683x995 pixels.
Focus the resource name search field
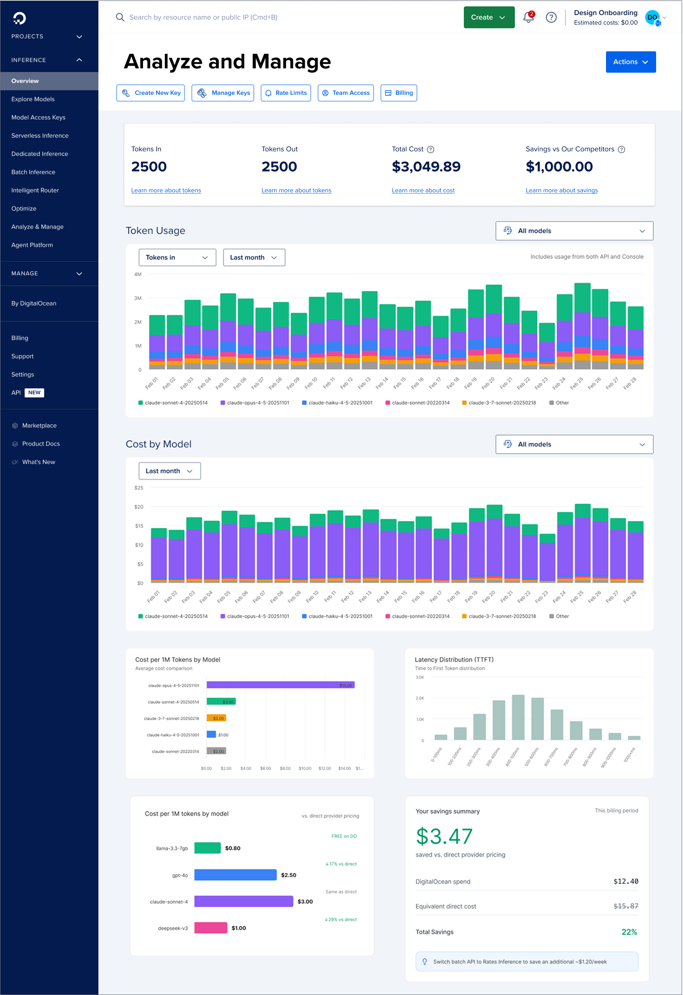coord(203,17)
